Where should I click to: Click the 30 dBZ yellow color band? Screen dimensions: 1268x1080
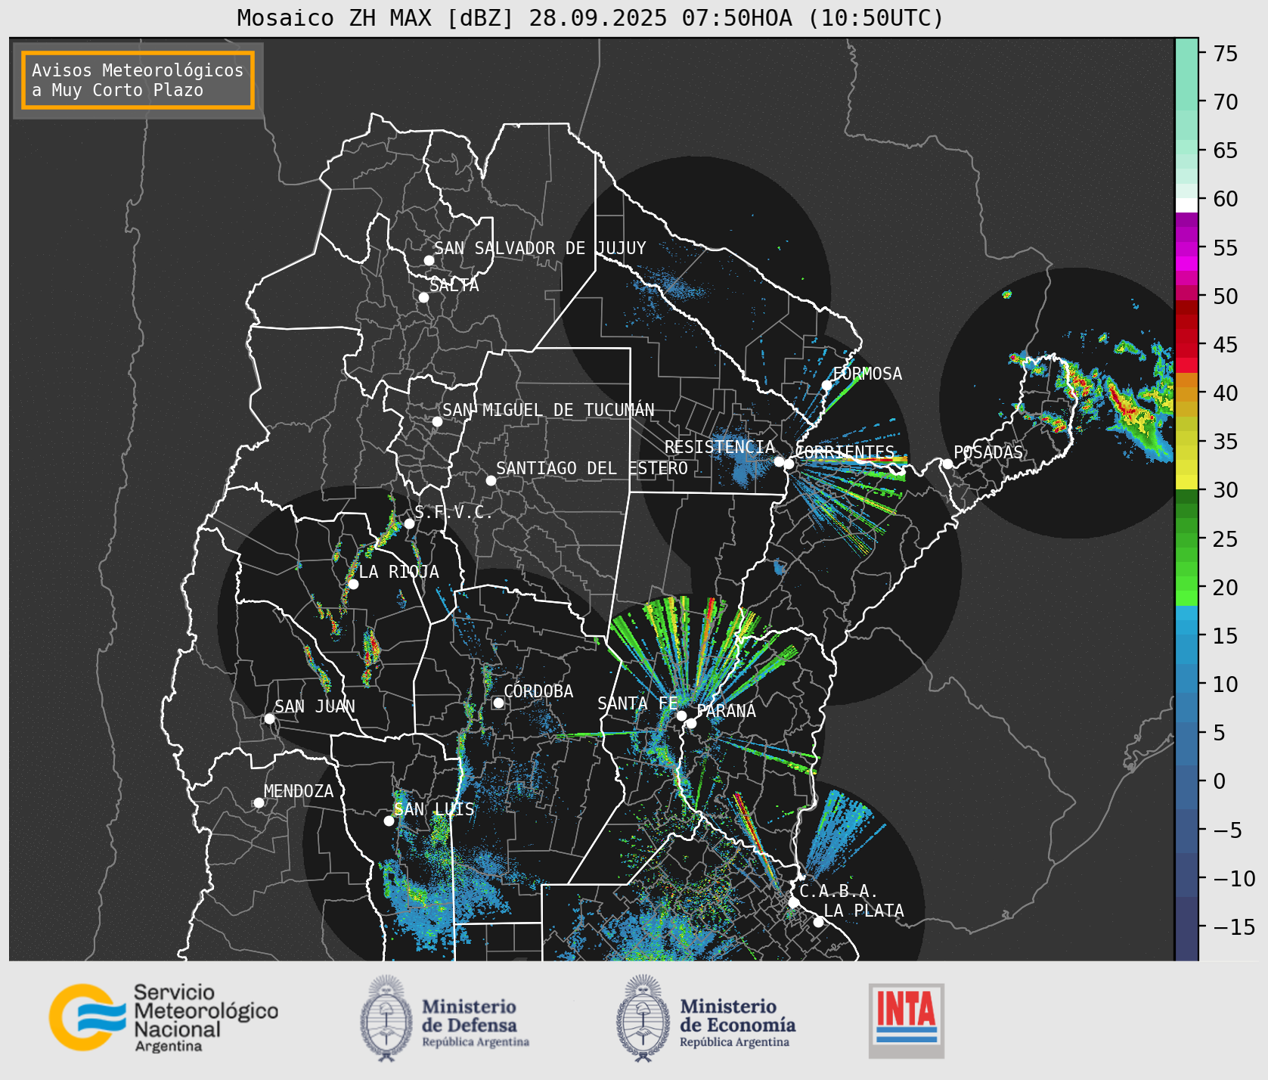point(1186,482)
